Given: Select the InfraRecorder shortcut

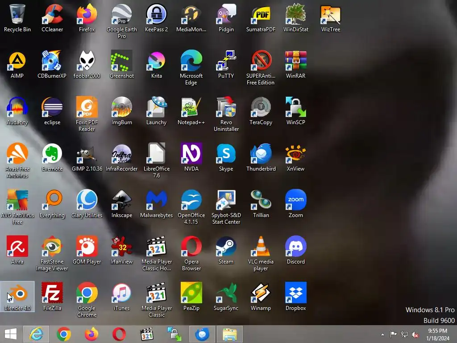Looking at the screenshot, I should point(121,157).
